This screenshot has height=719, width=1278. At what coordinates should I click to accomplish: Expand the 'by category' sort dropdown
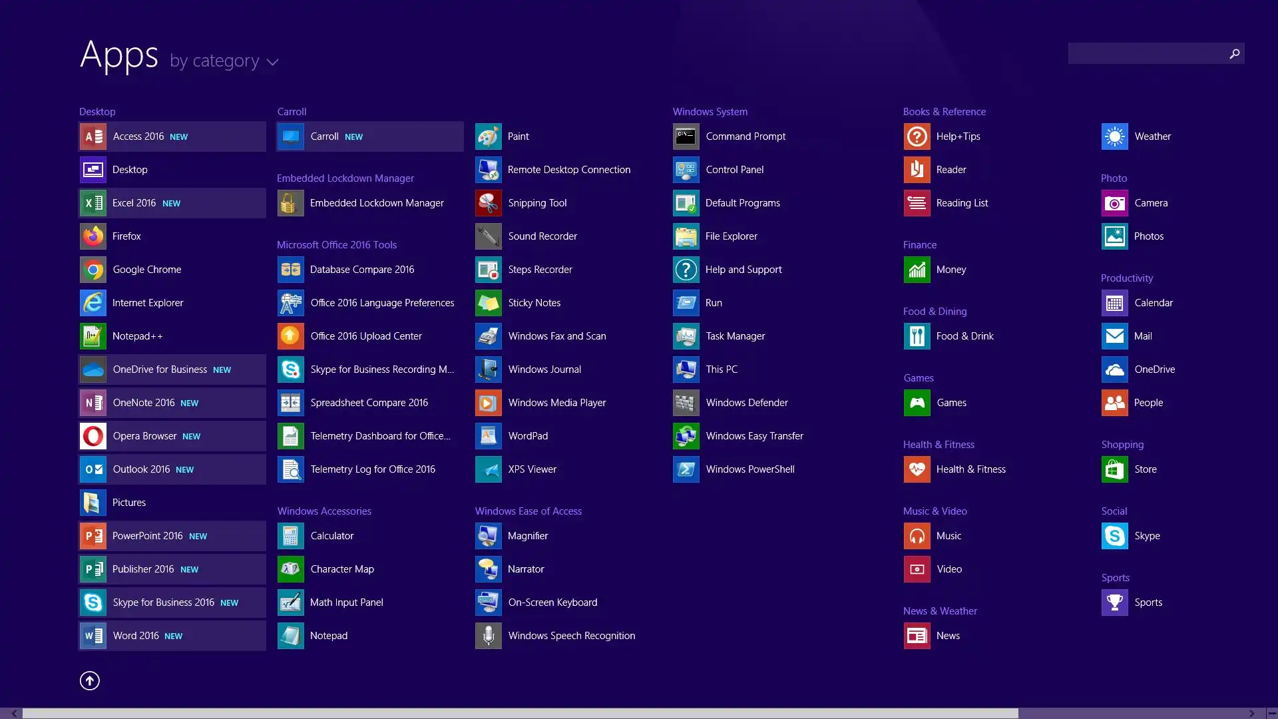point(224,61)
